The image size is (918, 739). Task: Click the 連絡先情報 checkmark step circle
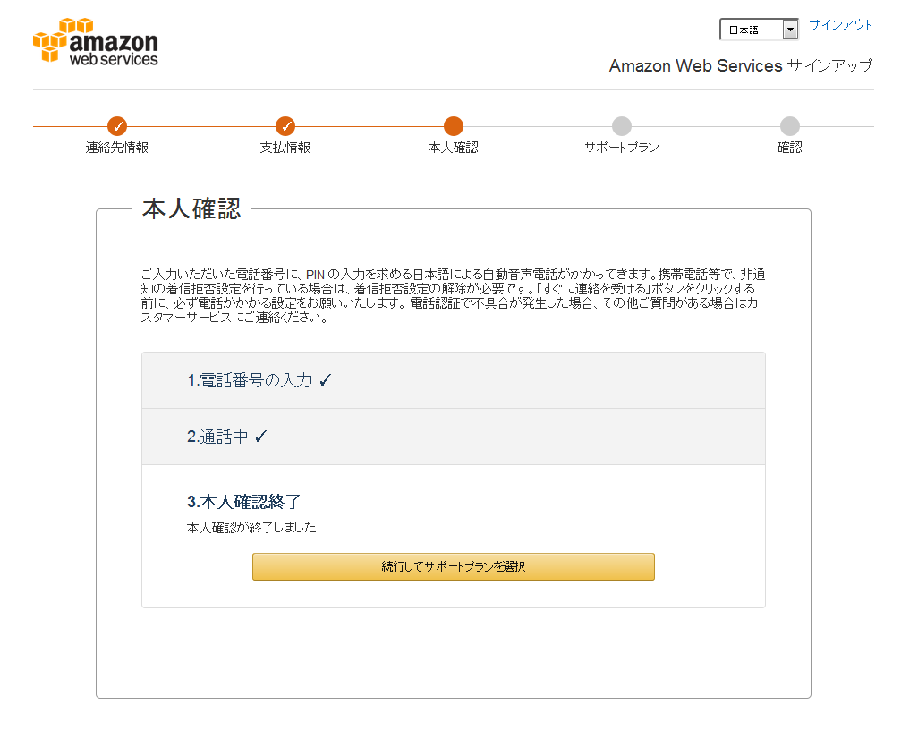tap(117, 126)
